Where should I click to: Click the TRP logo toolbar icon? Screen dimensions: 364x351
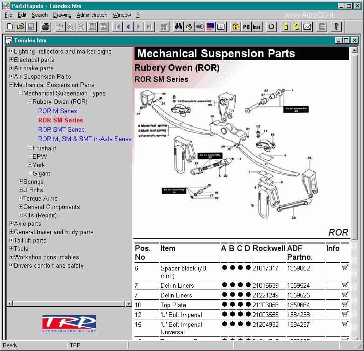pos(210,27)
